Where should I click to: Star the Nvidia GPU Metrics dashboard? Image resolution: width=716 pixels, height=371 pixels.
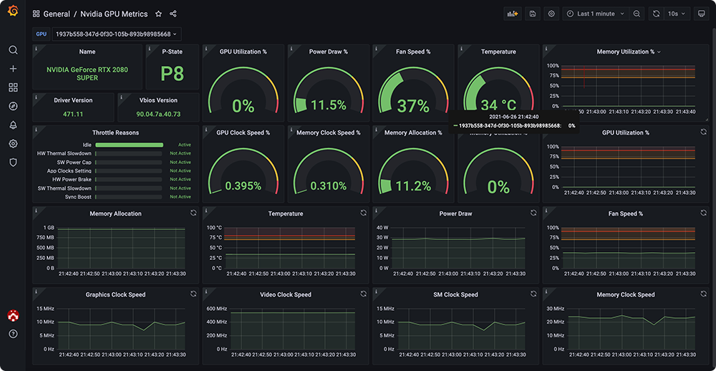coord(158,14)
